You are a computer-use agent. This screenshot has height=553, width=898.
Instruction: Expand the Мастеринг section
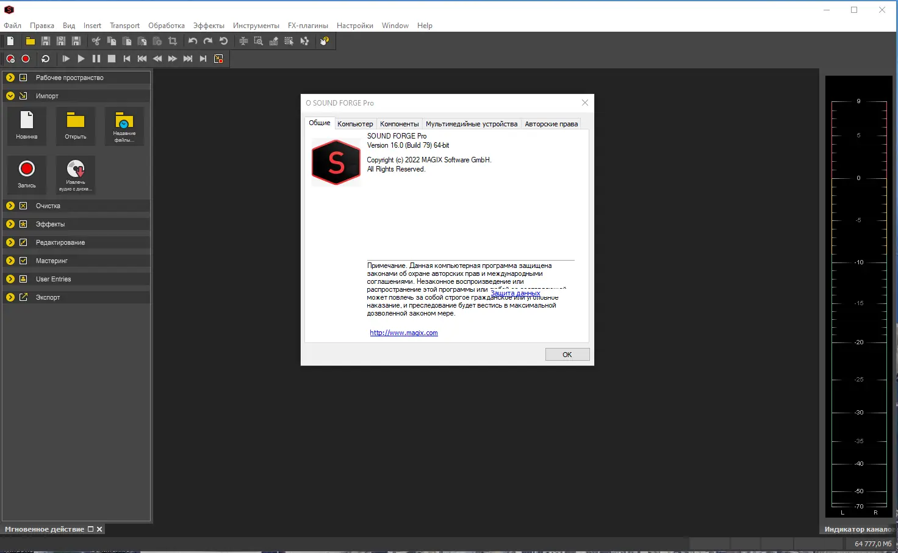pos(10,261)
